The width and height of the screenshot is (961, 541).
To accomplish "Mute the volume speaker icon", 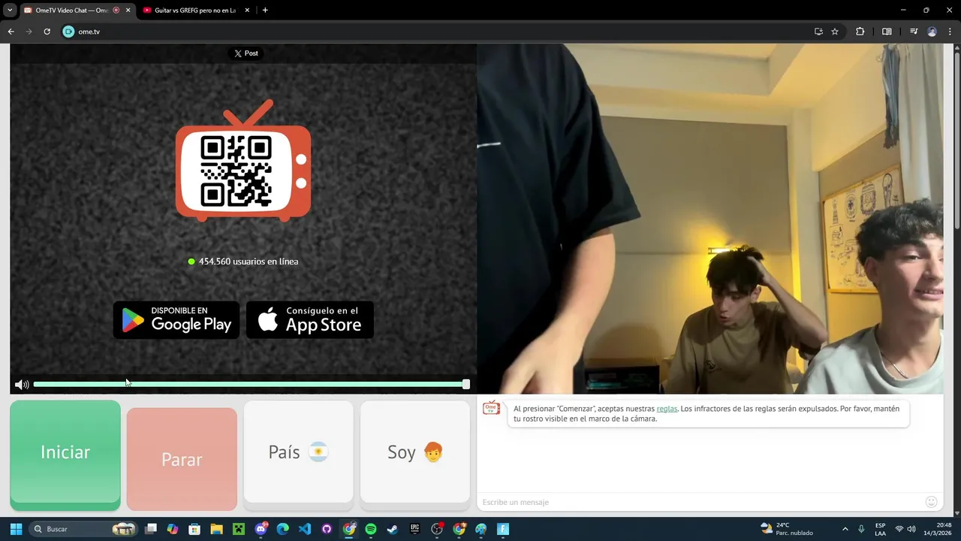I will click(x=22, y=385).
